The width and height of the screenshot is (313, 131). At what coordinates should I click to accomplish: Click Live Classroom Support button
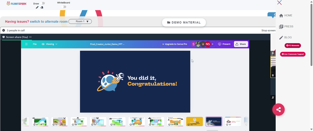293,54
